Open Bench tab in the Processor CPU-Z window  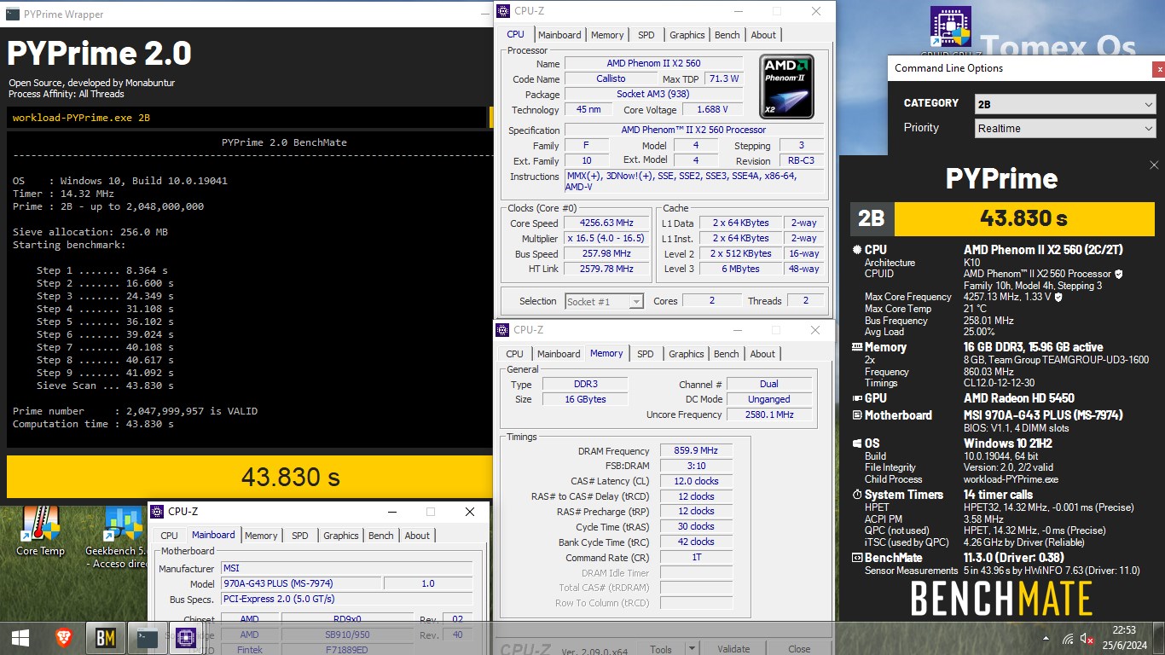[727, 35]
